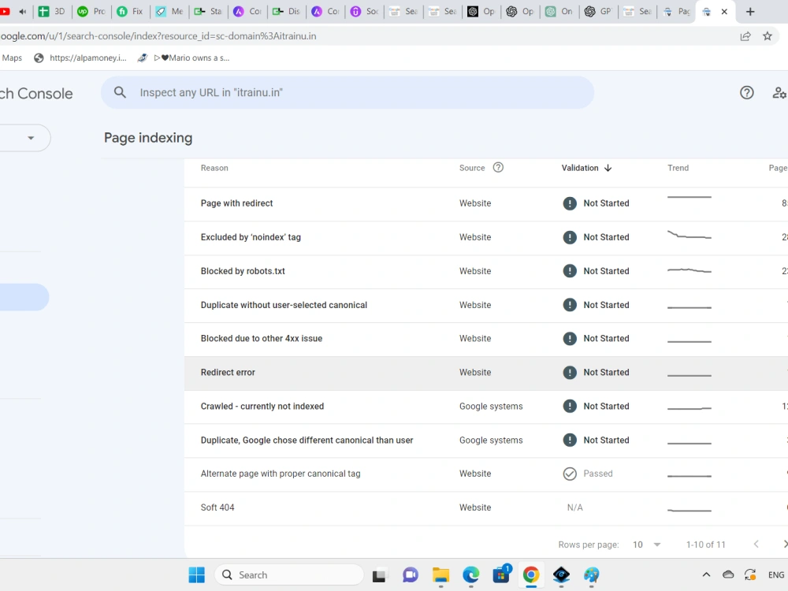
Task: Open File Explorer from taskbar
Action: (x=440, y=575)
